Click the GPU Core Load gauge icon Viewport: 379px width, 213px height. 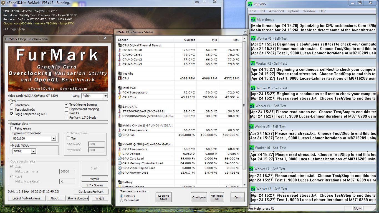pyautogui.click(x=120, y=158)
